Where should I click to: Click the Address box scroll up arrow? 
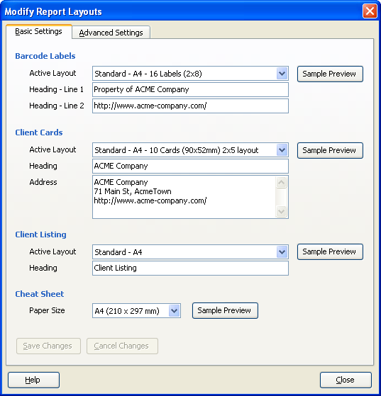click(282, 182)
